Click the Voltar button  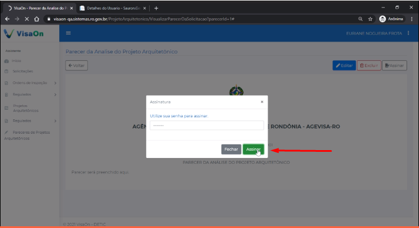[x=76, y=65]
